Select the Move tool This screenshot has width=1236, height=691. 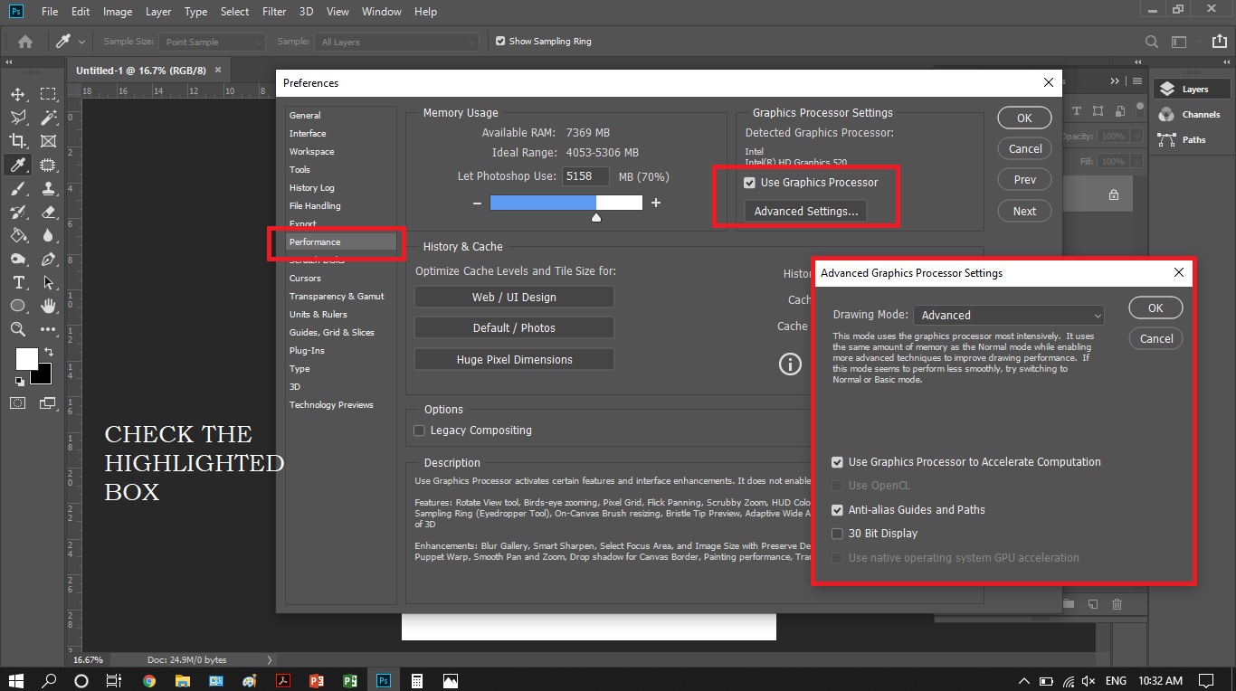(18, 94)
